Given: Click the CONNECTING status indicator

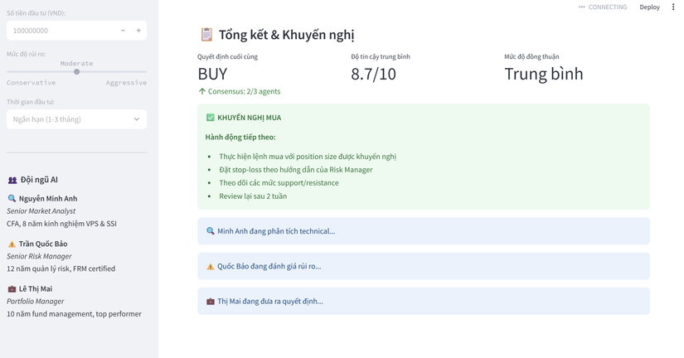Looking at the screenshot, I should point(603,7).
